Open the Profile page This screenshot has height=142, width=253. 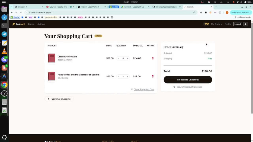coord(228,24)
